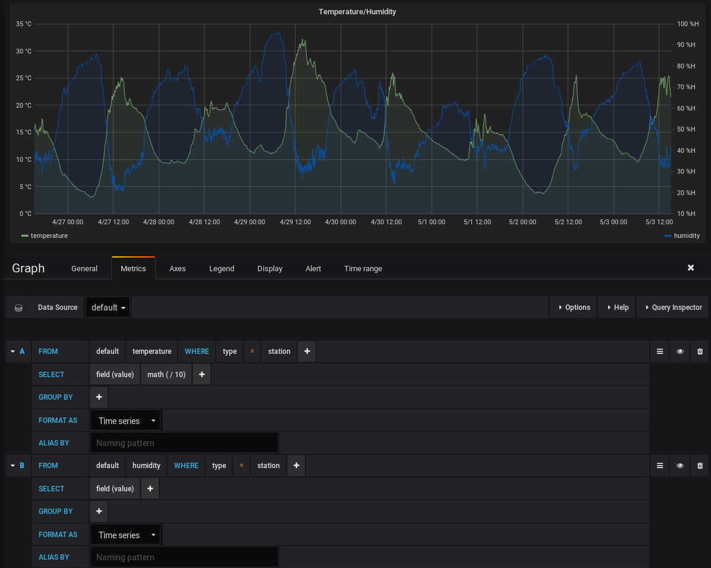The image size is (711, 568).
Task: Add a GROUP BY clause to query B
Action: 99,511
